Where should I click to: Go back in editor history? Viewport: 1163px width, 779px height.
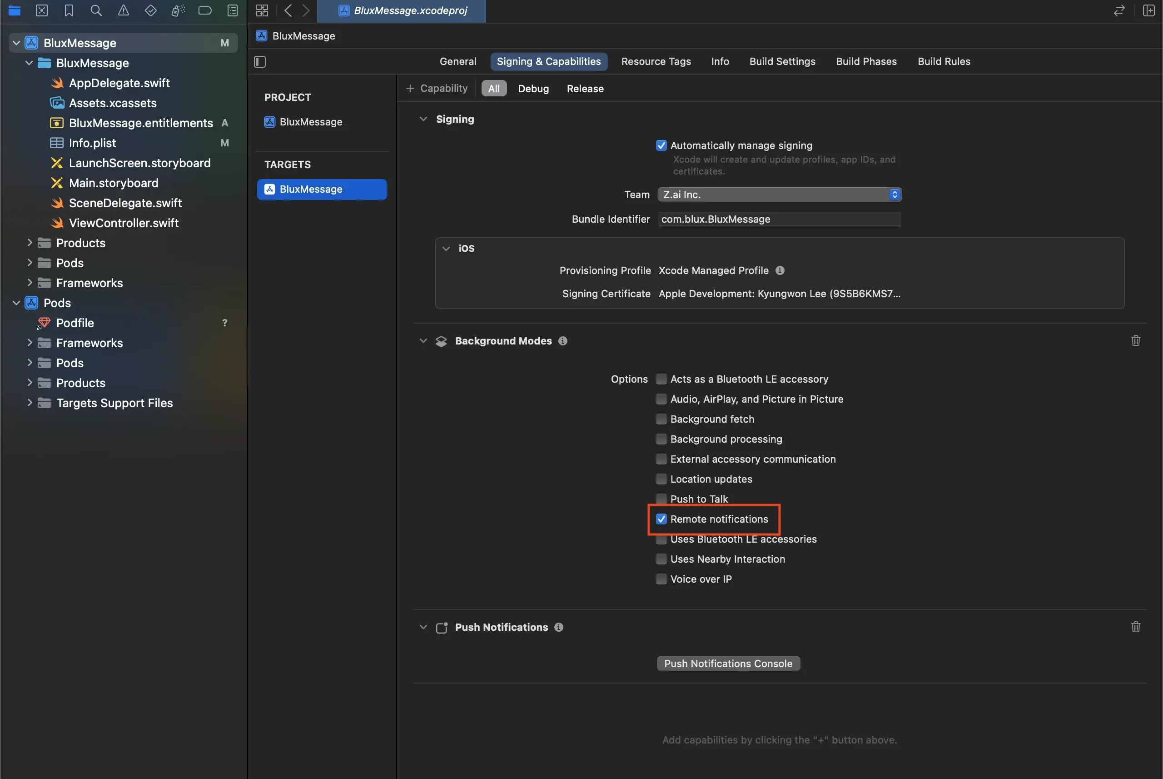288,10
